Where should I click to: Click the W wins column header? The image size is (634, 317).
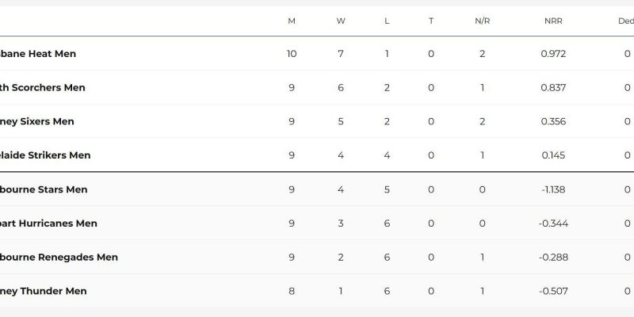341,21
